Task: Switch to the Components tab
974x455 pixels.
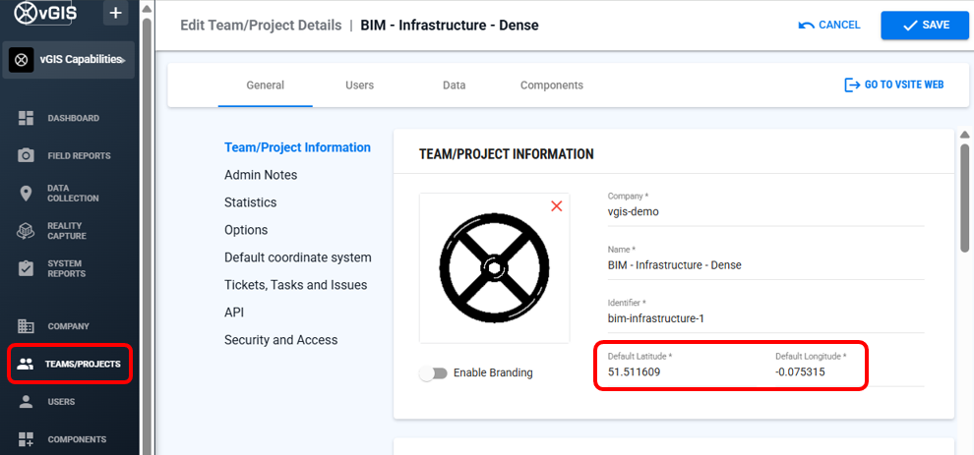Action: pyautogui.click(x=552, y=85)
